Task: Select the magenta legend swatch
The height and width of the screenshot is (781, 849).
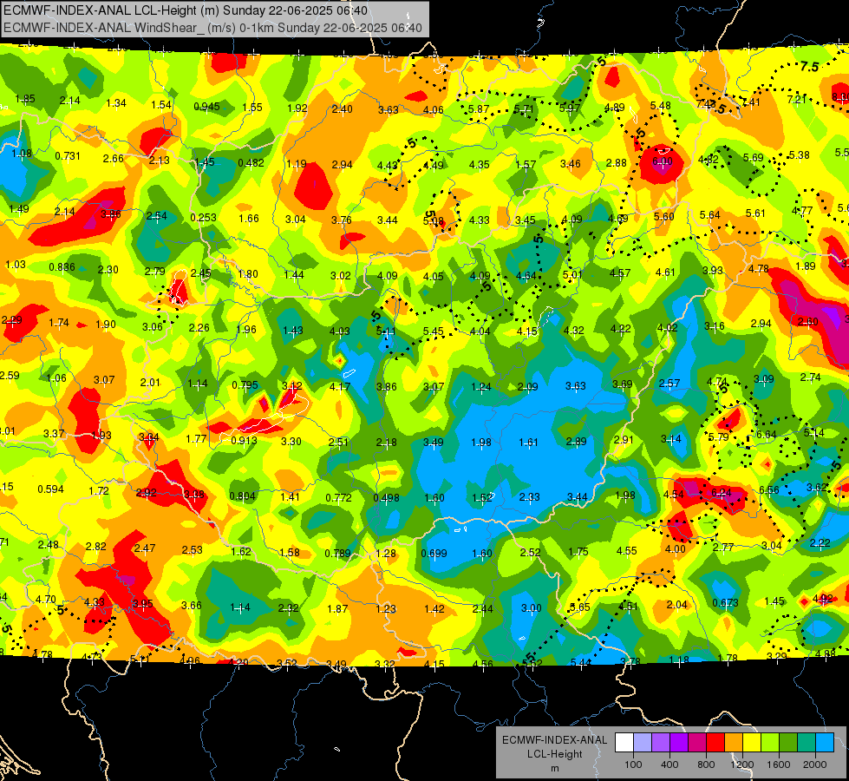Action: pos(697,742)
